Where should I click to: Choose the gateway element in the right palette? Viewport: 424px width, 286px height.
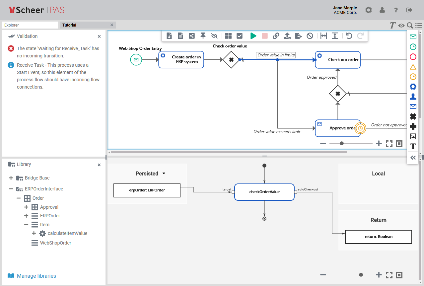413,116
